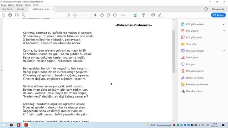Go to next page arrow icon
This screenshot has height=128, width=228.
point(75,15)
